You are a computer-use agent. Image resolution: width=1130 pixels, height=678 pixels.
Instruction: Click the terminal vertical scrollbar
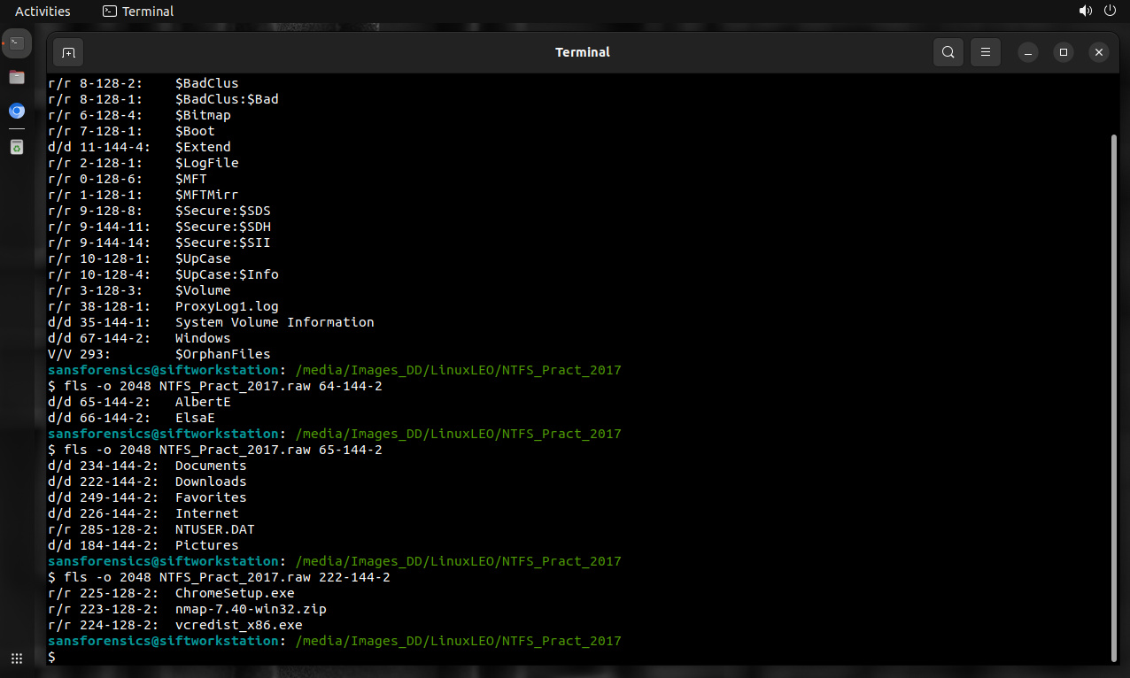click(x=1114, y=398)
